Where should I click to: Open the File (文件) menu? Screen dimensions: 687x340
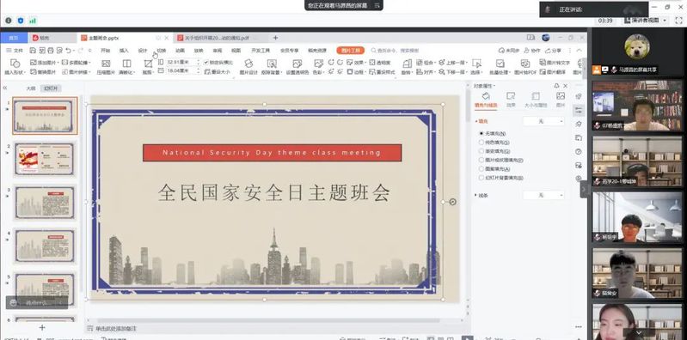(15, 51)
